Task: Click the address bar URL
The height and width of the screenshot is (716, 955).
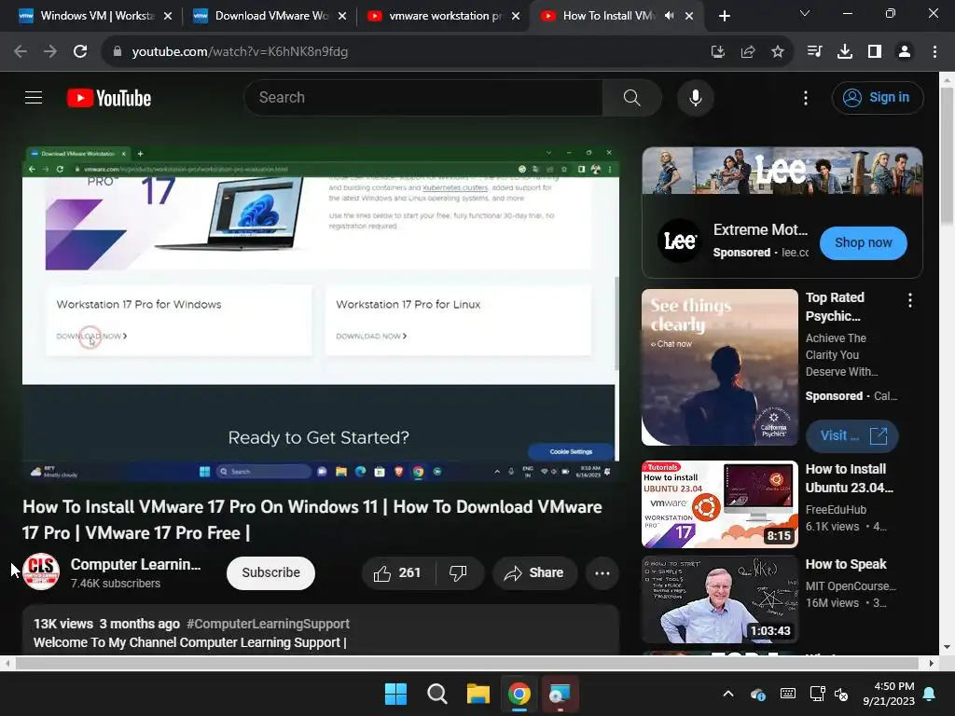Action: click(x=240, y=52)
